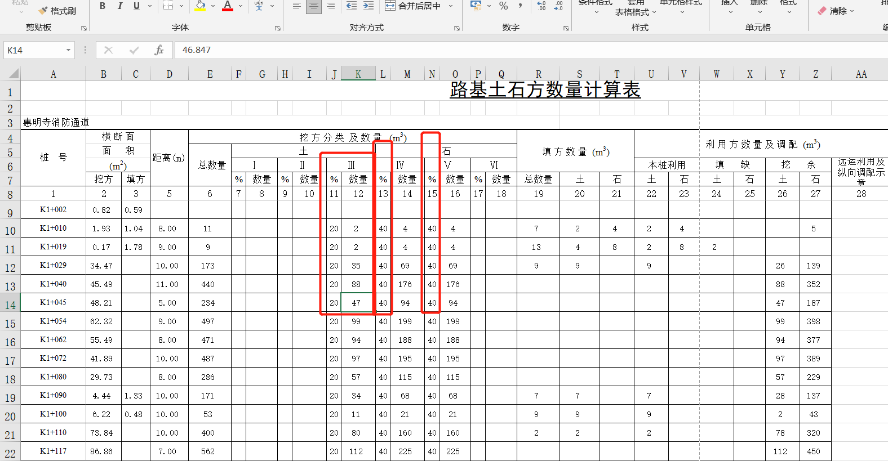Click the eraser Clear (清除) button
Screen dimensions: 888x461
pos(833,11)
